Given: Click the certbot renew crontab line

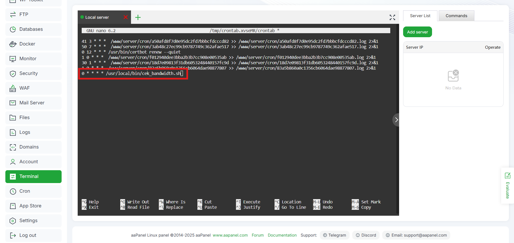Looking at the screenshot, I should [131, 52].
